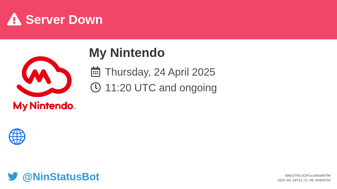Click the 11:20 time value
Viewport: 337px width, 189px height.
point(118,88)
